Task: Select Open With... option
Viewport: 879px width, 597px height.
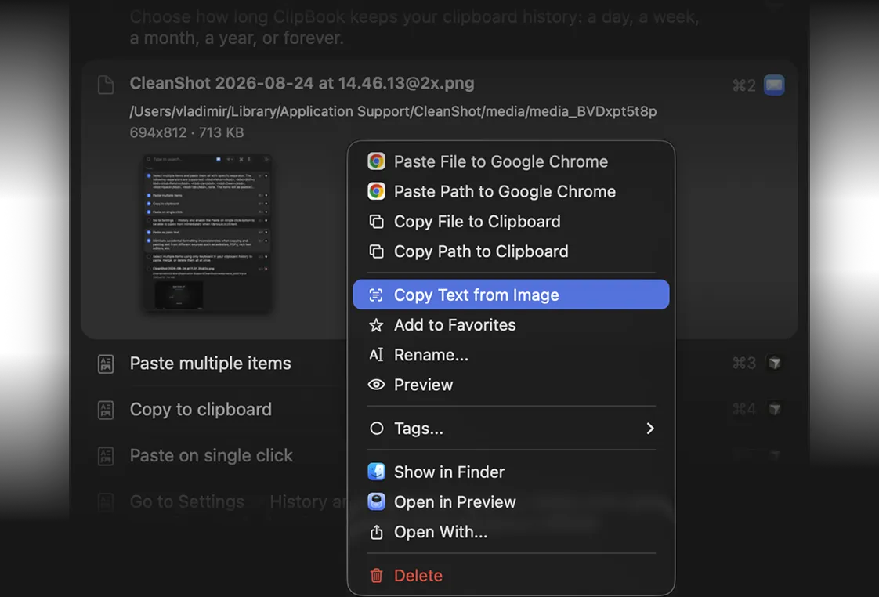Action: pos(511,532)
